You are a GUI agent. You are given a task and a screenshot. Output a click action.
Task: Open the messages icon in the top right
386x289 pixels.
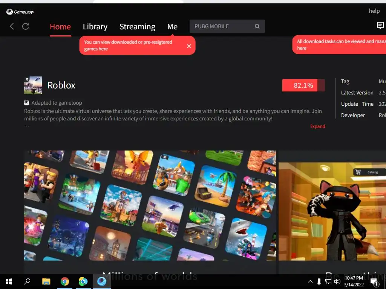[x=380, y=25]
